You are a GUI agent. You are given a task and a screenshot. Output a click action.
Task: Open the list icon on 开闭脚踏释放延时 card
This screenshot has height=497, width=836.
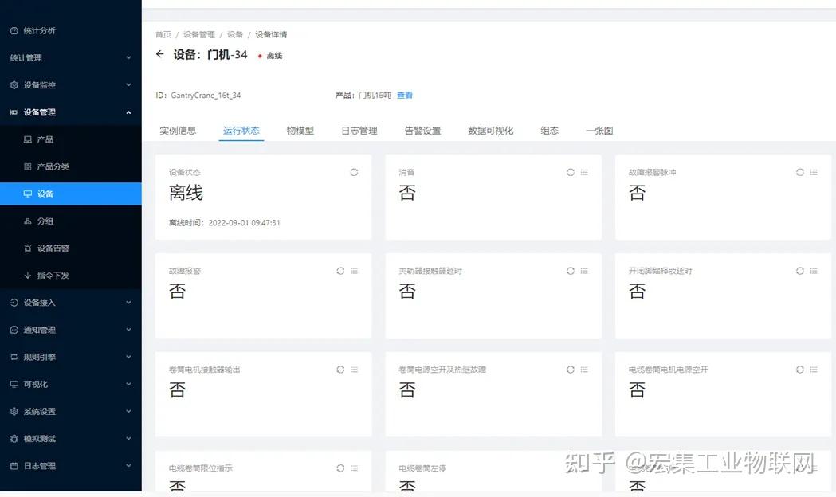(x=814, y=271)
